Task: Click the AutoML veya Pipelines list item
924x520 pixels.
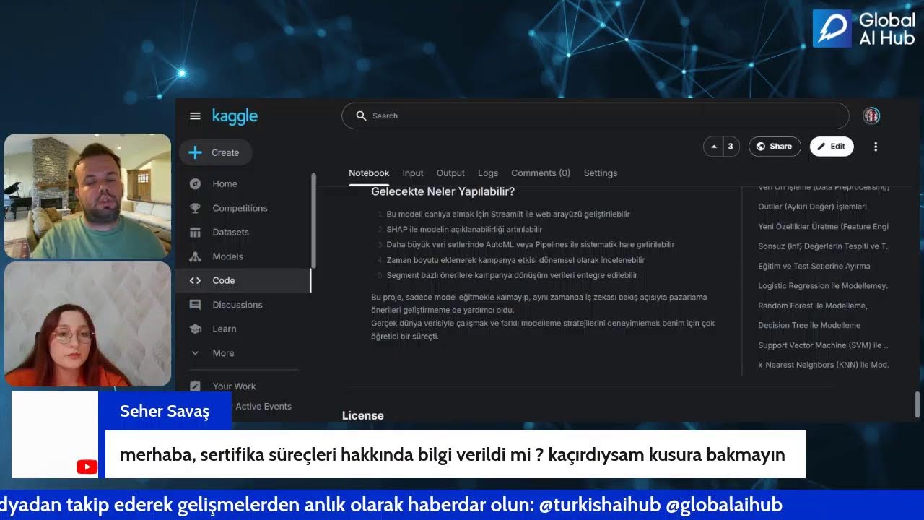Action: (531, 245)
